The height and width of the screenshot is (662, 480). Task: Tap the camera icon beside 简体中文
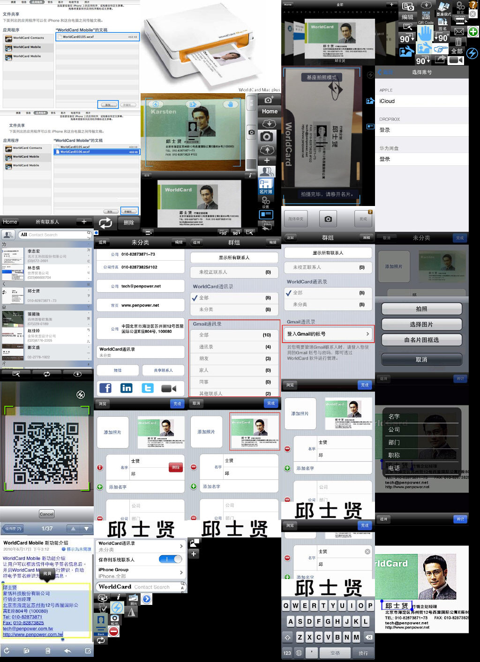(328, 219)
